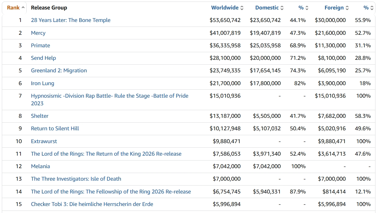377x213 pixels.
Task: Open 28 Years Later: The Bone Temple
Action: pyautogui.click(x=71, y=20)
